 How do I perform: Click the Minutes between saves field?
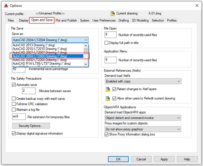pos(29,91)
